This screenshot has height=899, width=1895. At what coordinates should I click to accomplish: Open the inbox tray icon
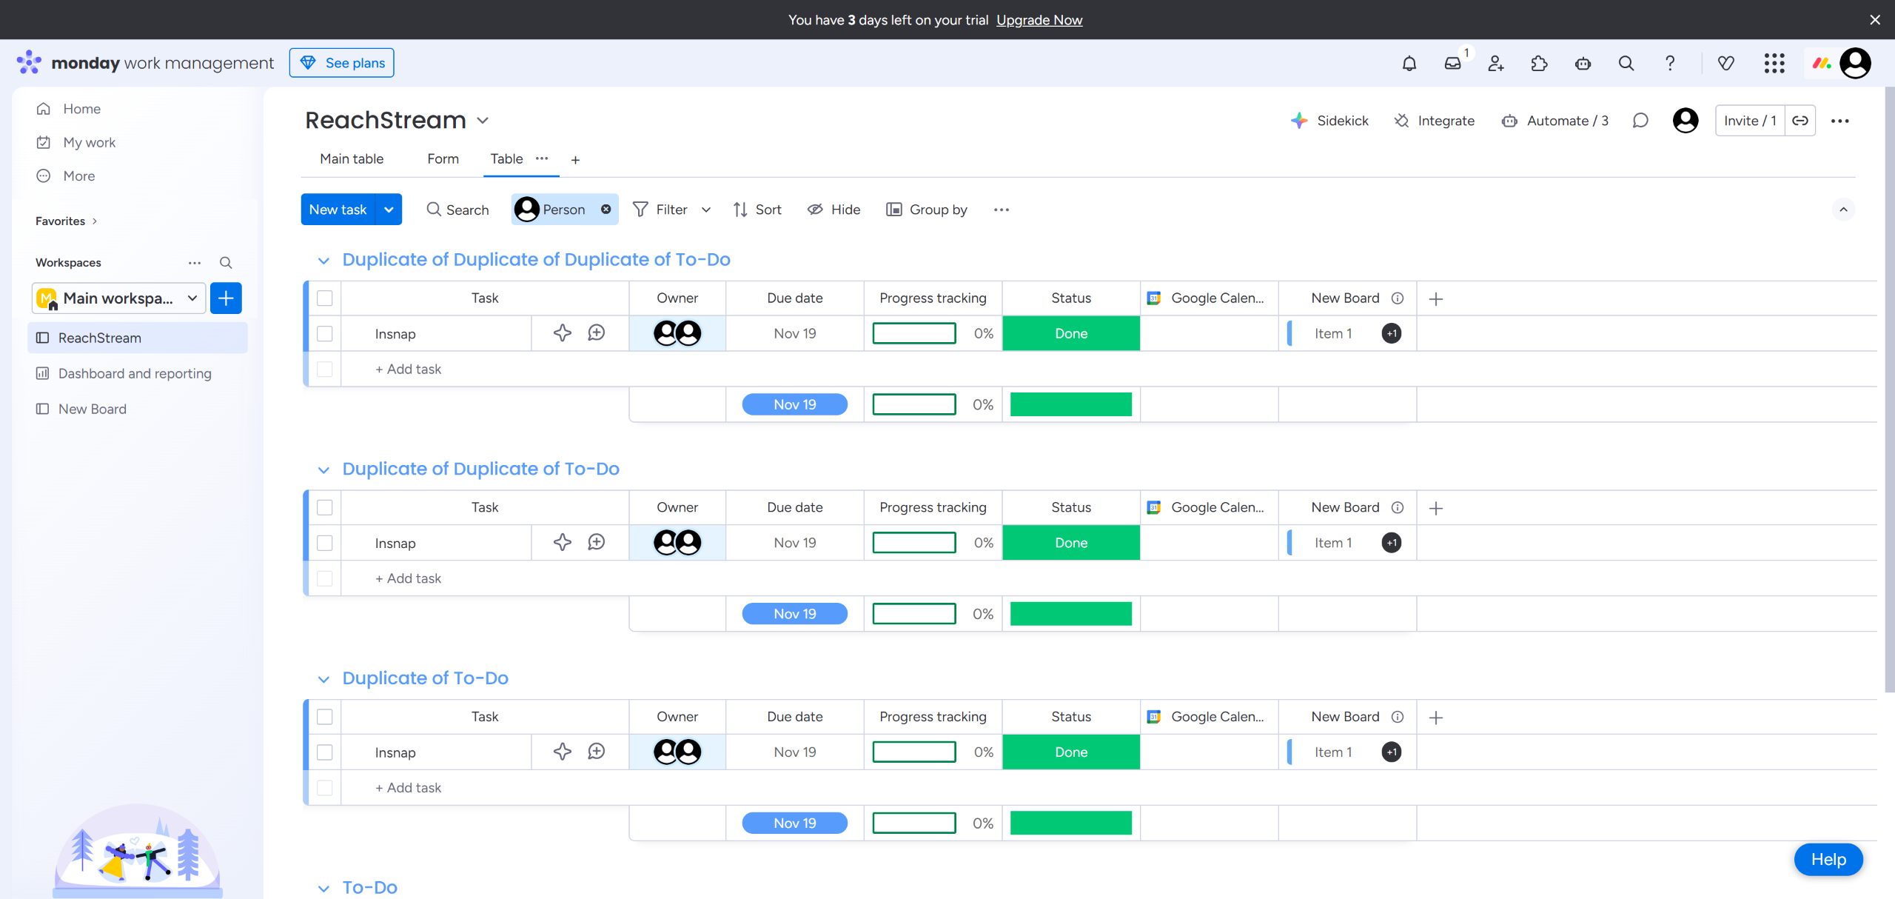(x=1452, y=63)
